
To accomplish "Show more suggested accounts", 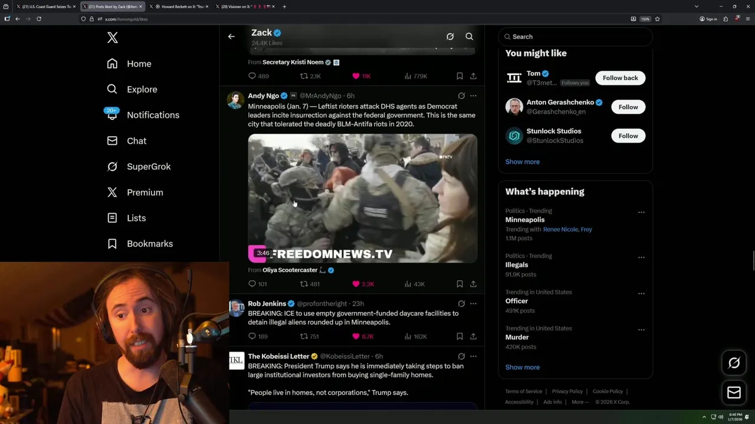I will click(x=522, y=161).
